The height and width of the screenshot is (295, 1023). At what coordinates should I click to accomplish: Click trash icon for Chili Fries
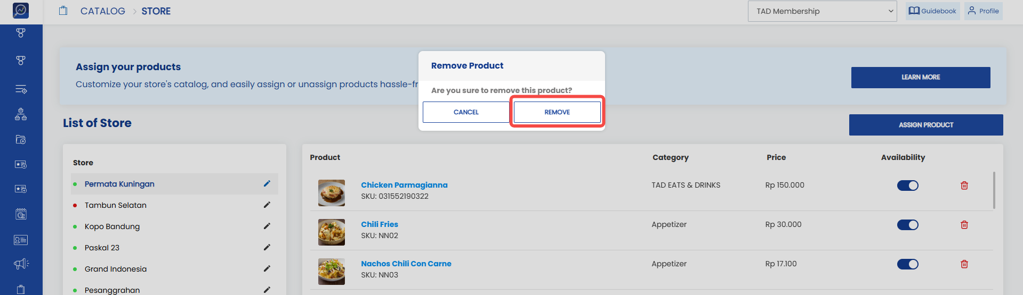964,225
